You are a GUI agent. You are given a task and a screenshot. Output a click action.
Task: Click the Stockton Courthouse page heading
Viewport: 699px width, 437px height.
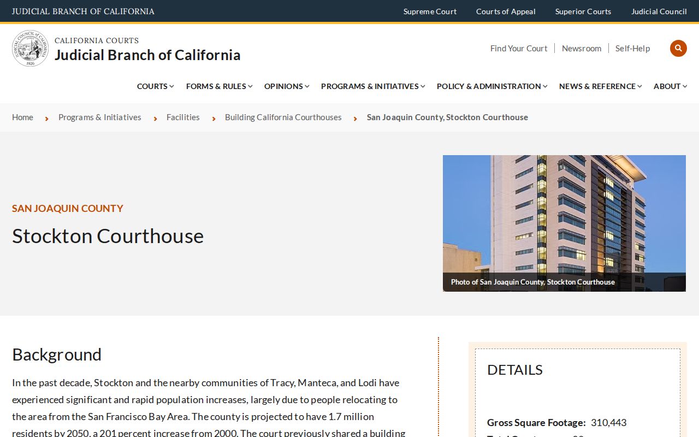click(x=108, y=236)
